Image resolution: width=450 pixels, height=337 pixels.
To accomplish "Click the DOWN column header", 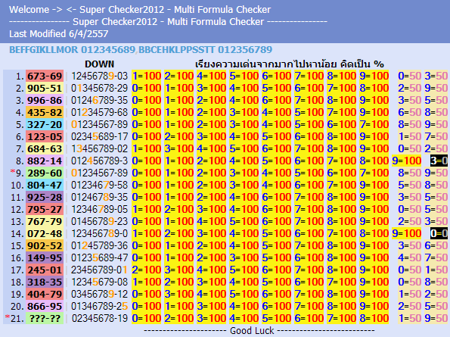I will point(99,64).
